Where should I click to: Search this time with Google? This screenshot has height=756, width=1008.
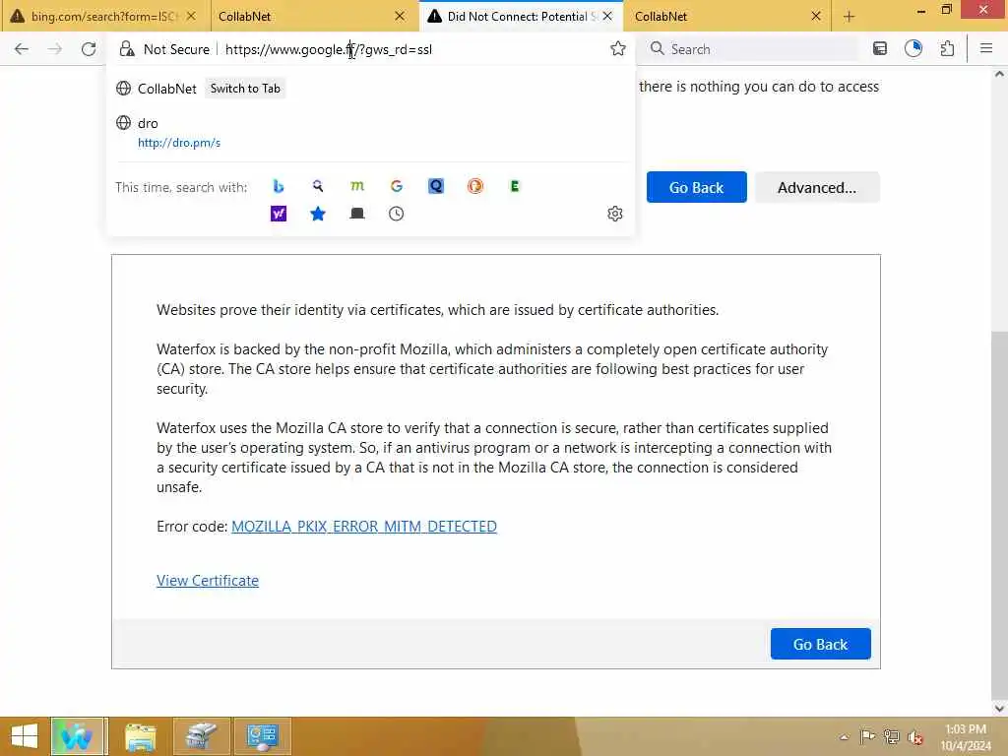[x=397, y=186]
